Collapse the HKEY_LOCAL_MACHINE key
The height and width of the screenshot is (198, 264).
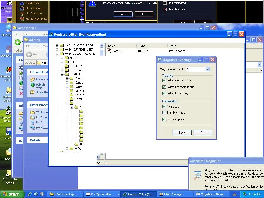tap(57, 54)
